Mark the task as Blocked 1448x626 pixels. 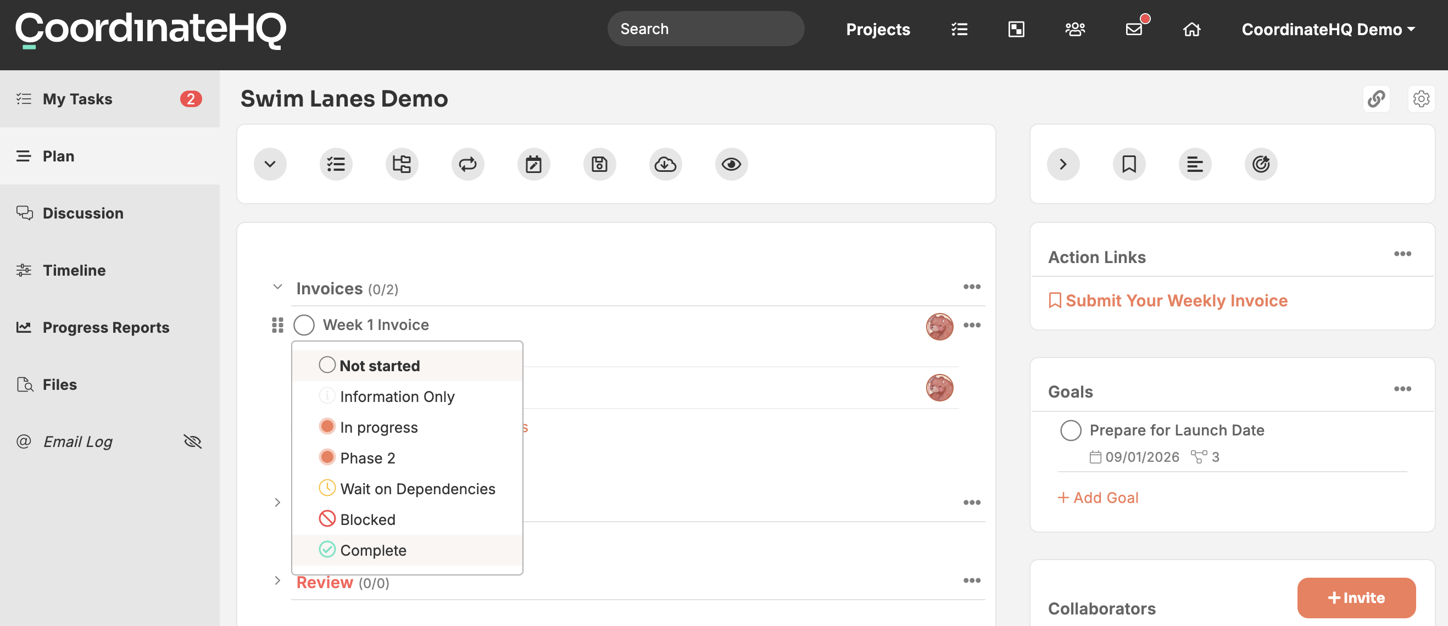(x=407, y=519)
